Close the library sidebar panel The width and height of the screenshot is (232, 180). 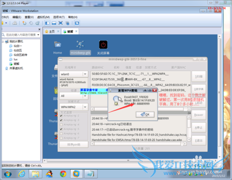(x=39, y=29)
